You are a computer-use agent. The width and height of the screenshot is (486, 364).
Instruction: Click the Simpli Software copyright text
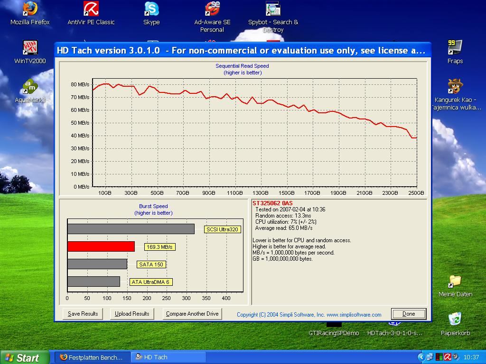coord(309,315)
